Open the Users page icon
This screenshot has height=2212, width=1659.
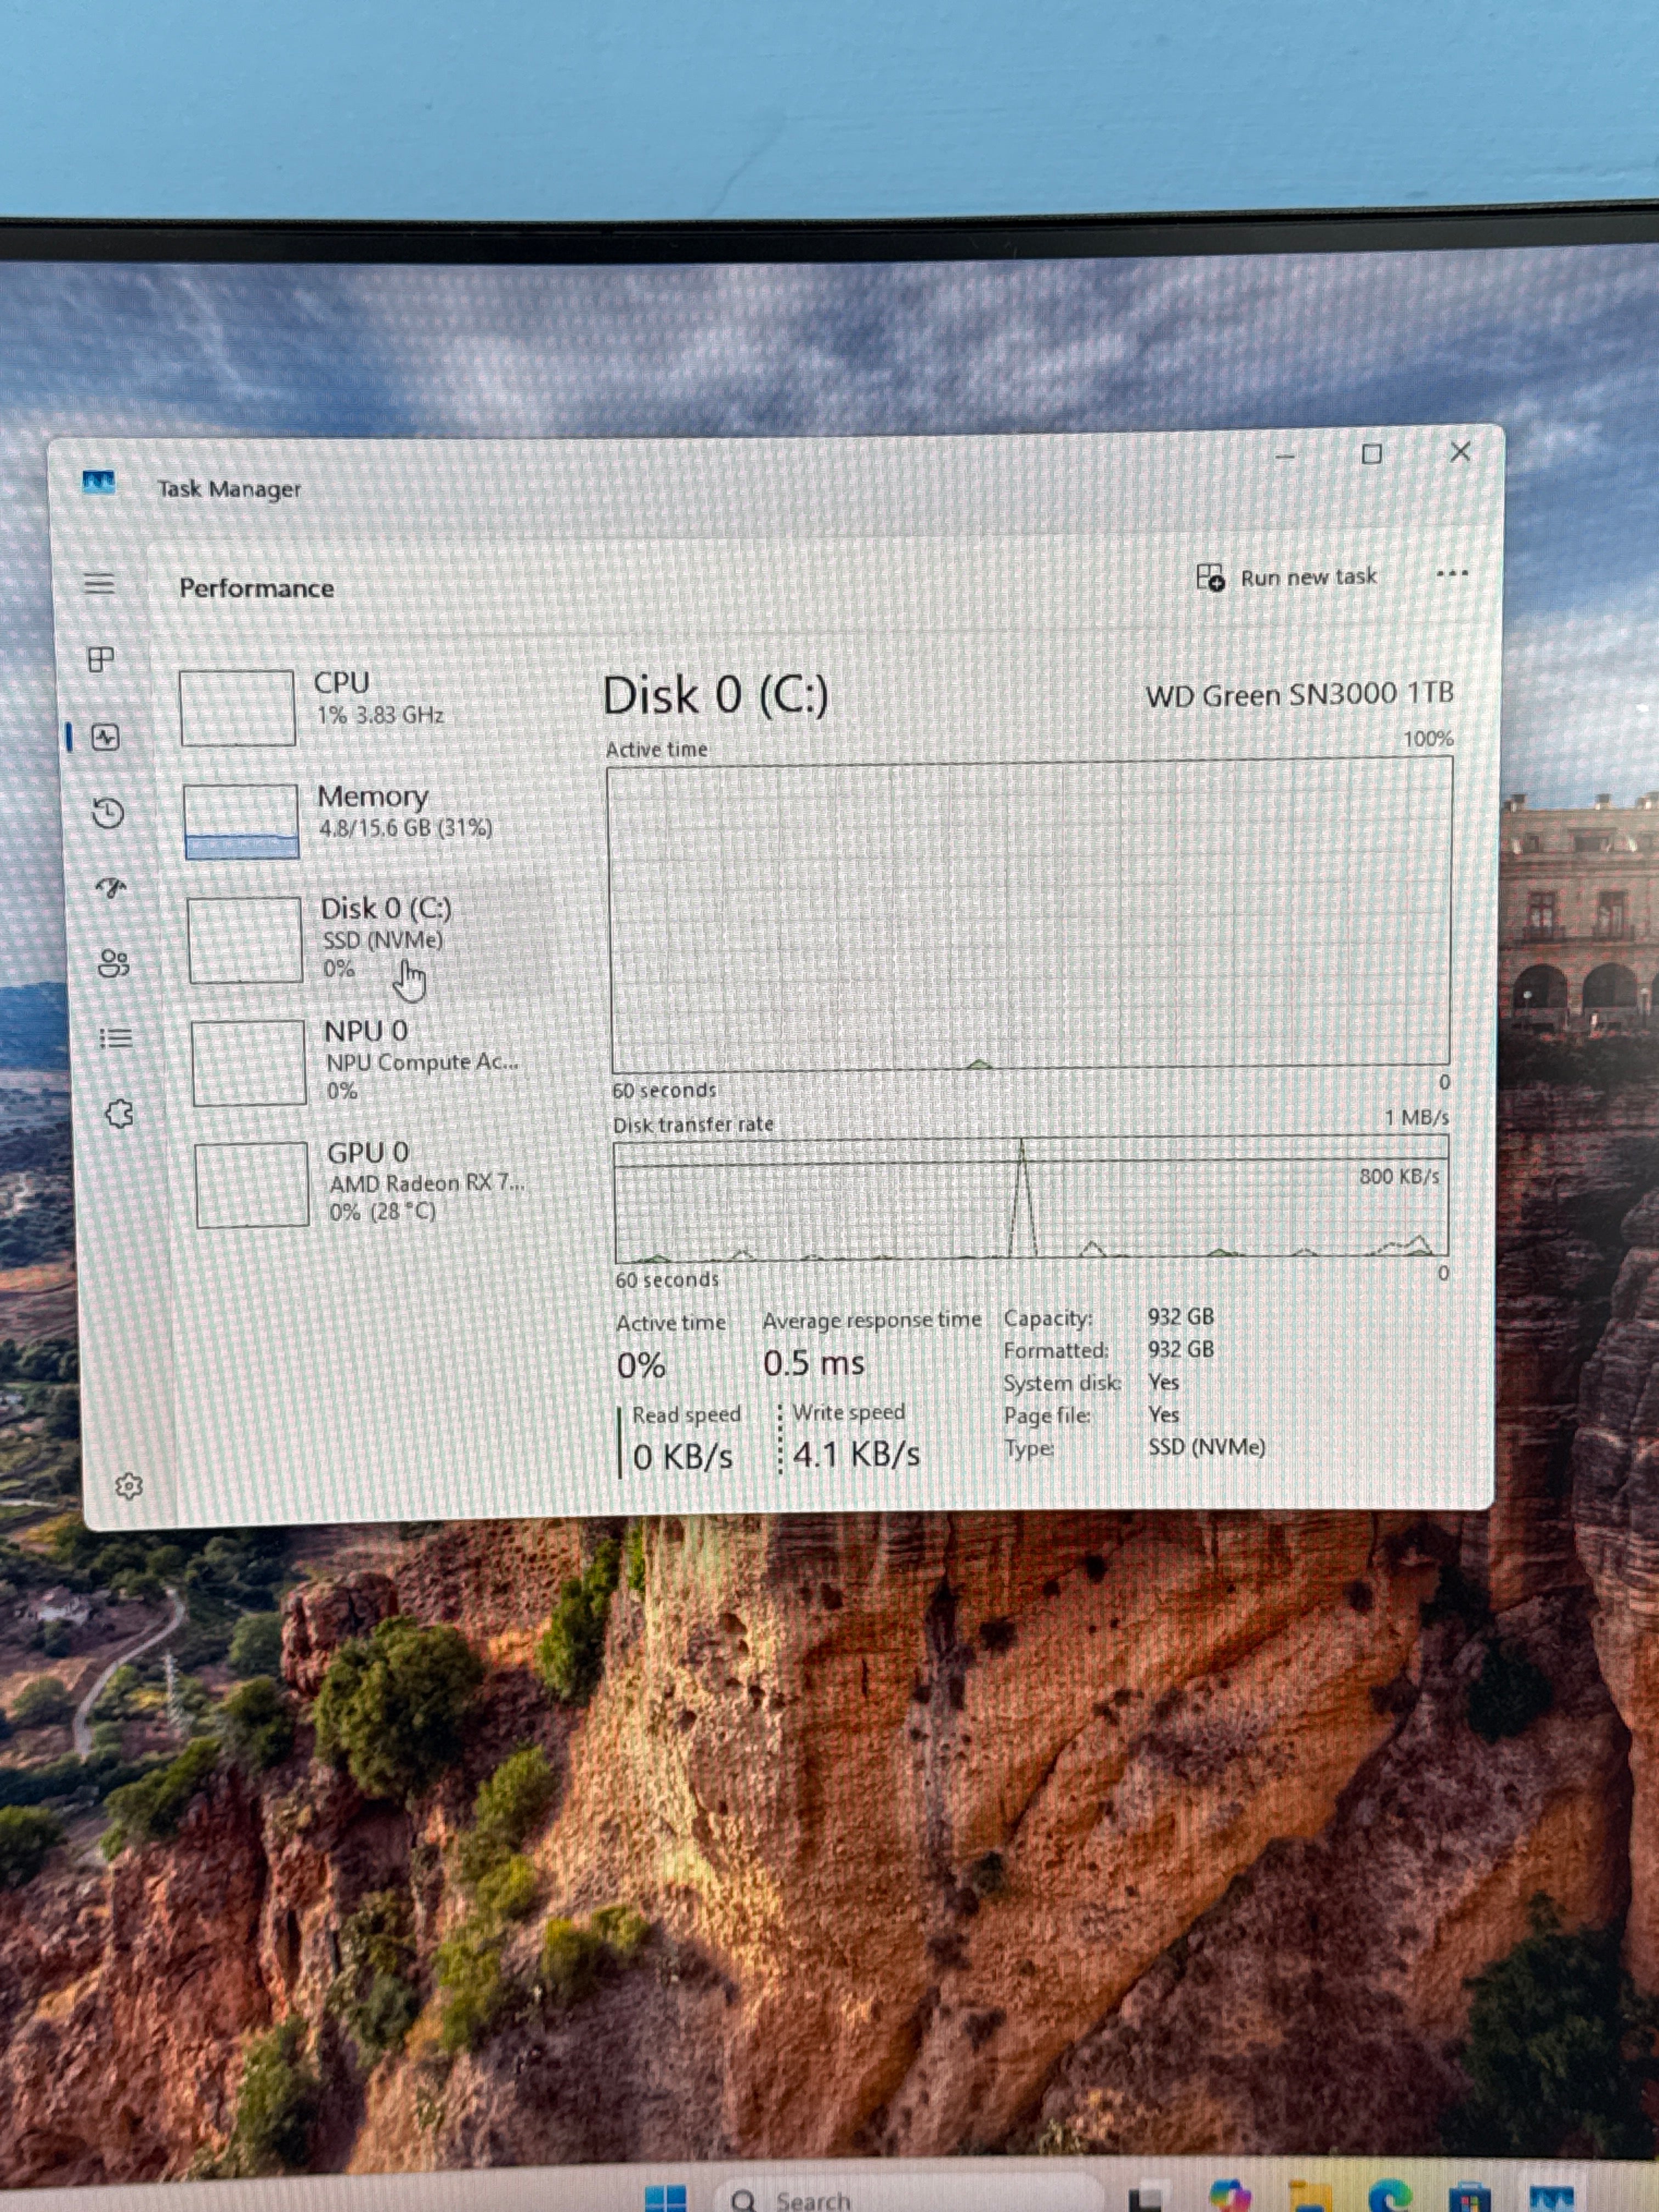point(114,963)
